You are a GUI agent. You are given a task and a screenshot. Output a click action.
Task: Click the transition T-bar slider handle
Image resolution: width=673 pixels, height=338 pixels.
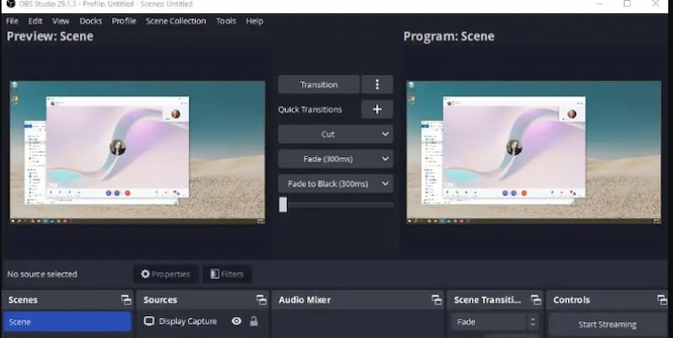pyautogui.click(x=283, y=204)
